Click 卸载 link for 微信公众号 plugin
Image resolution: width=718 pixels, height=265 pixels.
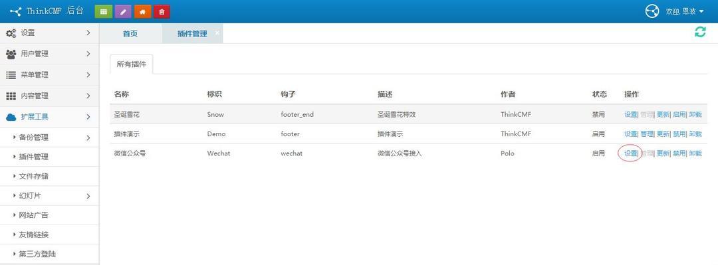pyautogui.click(x=695, y=153)
